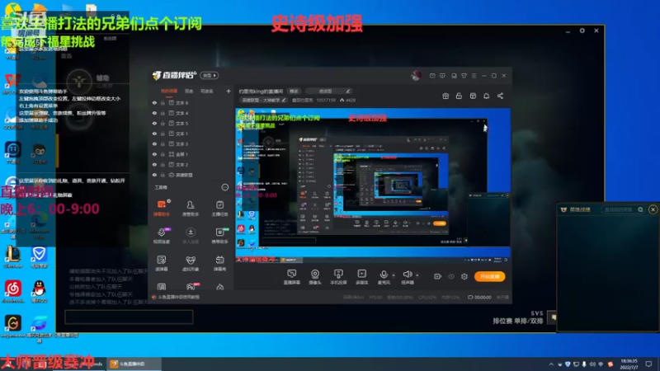Open the streaming app taskbar button
Screen dimensions: 660x371
(x=134, y=364)
